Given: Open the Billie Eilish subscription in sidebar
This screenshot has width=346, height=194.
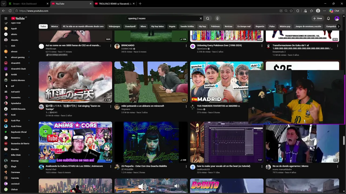Looking at the screenshot, I should point(16,155).
